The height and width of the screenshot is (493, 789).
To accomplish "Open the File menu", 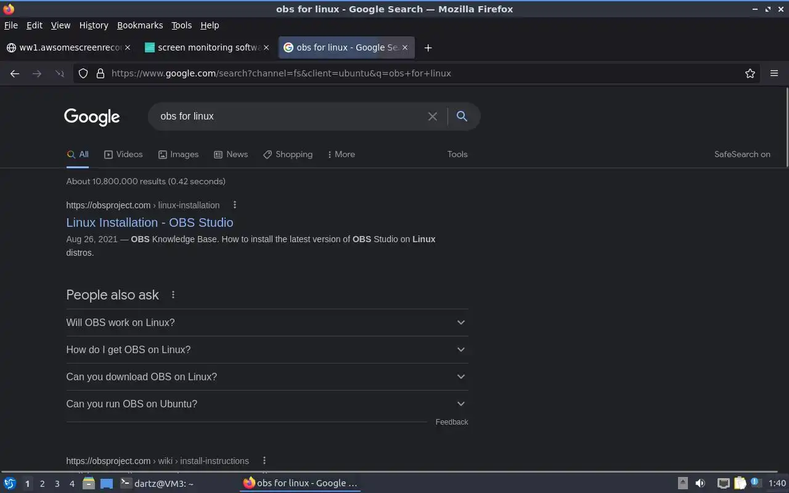I will [11, 25].
